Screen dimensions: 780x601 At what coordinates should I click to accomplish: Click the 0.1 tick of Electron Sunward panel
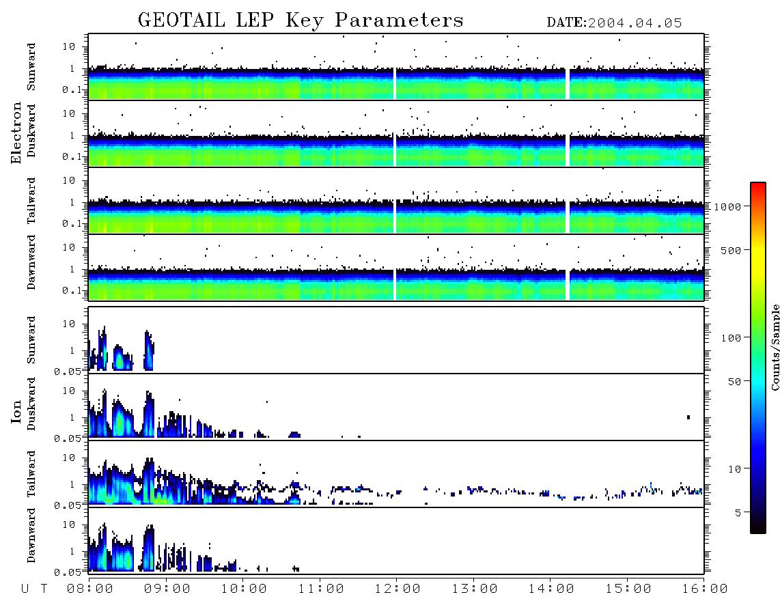coord(71,89)
